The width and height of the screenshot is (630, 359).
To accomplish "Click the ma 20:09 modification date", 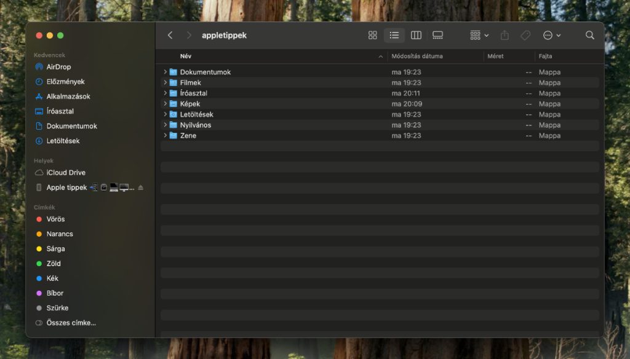I will coord(407,104).
